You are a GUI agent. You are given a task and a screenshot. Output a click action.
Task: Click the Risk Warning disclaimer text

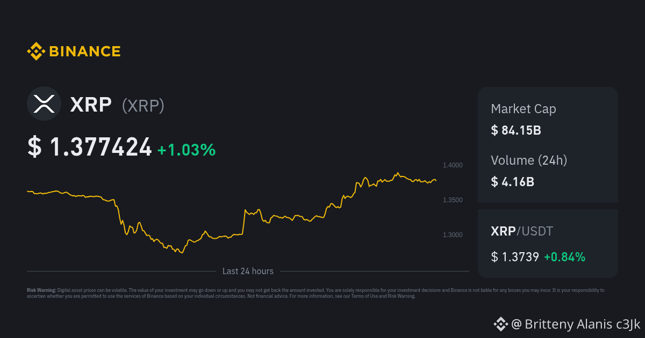(316, 293)
